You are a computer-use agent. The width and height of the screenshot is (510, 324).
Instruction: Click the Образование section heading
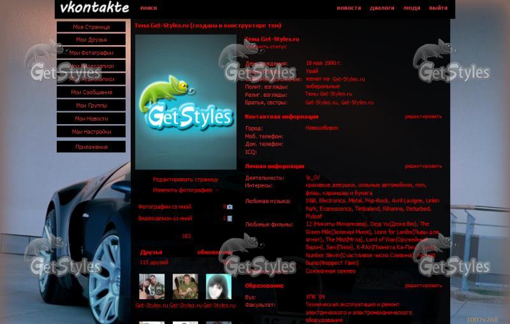pos(264,286)
